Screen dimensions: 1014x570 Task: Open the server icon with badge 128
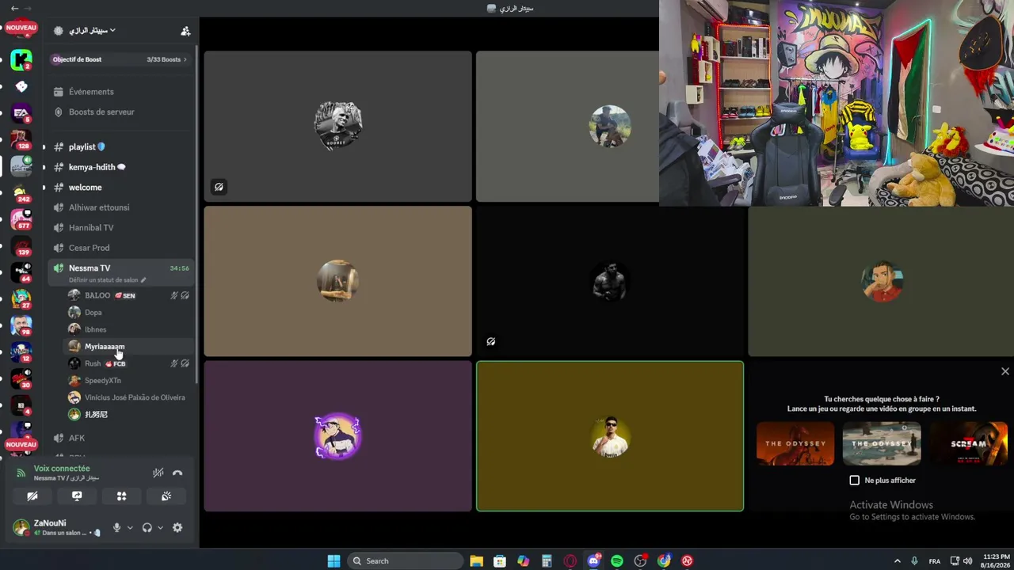pos(21,140)
